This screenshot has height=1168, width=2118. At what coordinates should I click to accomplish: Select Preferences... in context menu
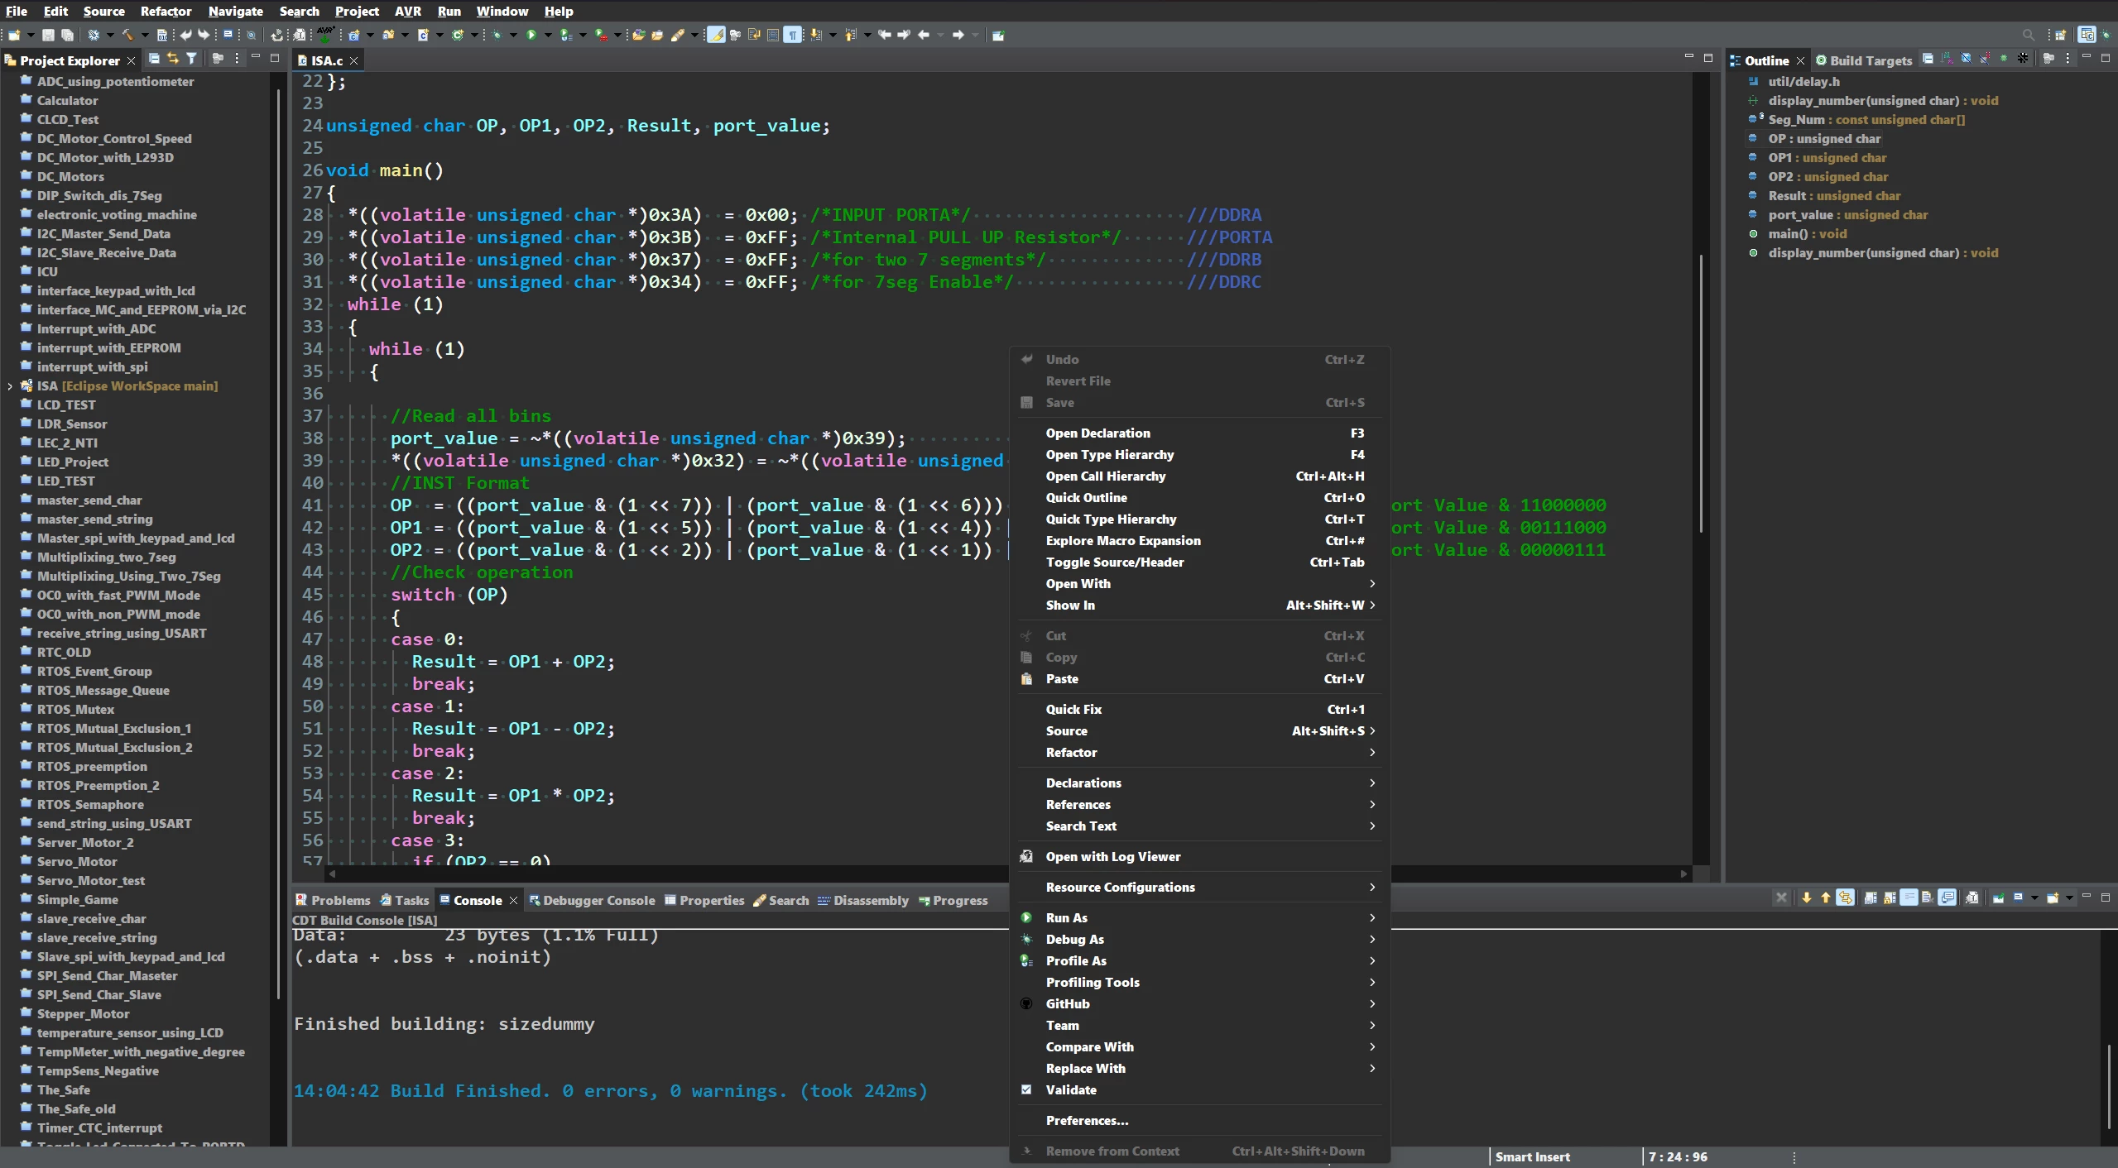(1200, 1120)
